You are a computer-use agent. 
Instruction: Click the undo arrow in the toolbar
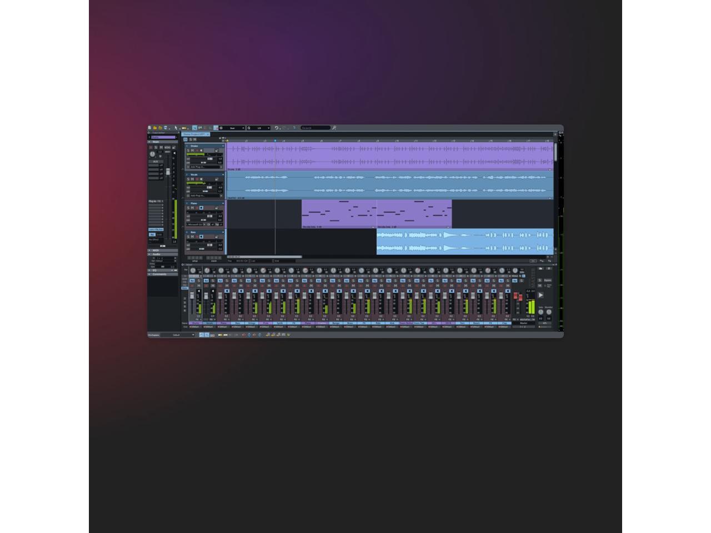coord(277,128)
